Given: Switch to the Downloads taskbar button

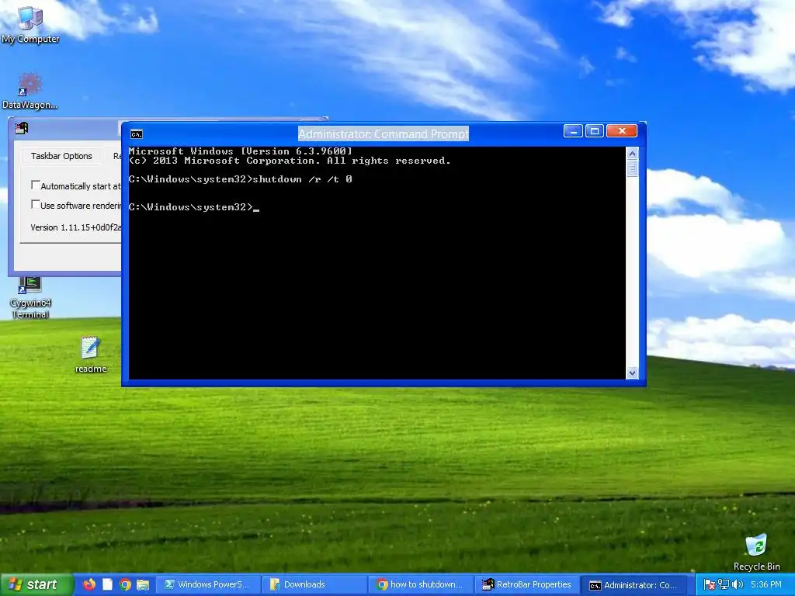Looking at the screenshot, I should (314, 584).
